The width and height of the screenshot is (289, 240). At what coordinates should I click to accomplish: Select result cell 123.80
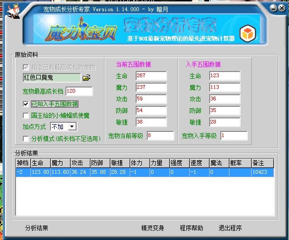[x=40, y=172]
